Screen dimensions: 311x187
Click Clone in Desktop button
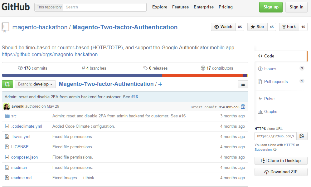click(281, 160)
